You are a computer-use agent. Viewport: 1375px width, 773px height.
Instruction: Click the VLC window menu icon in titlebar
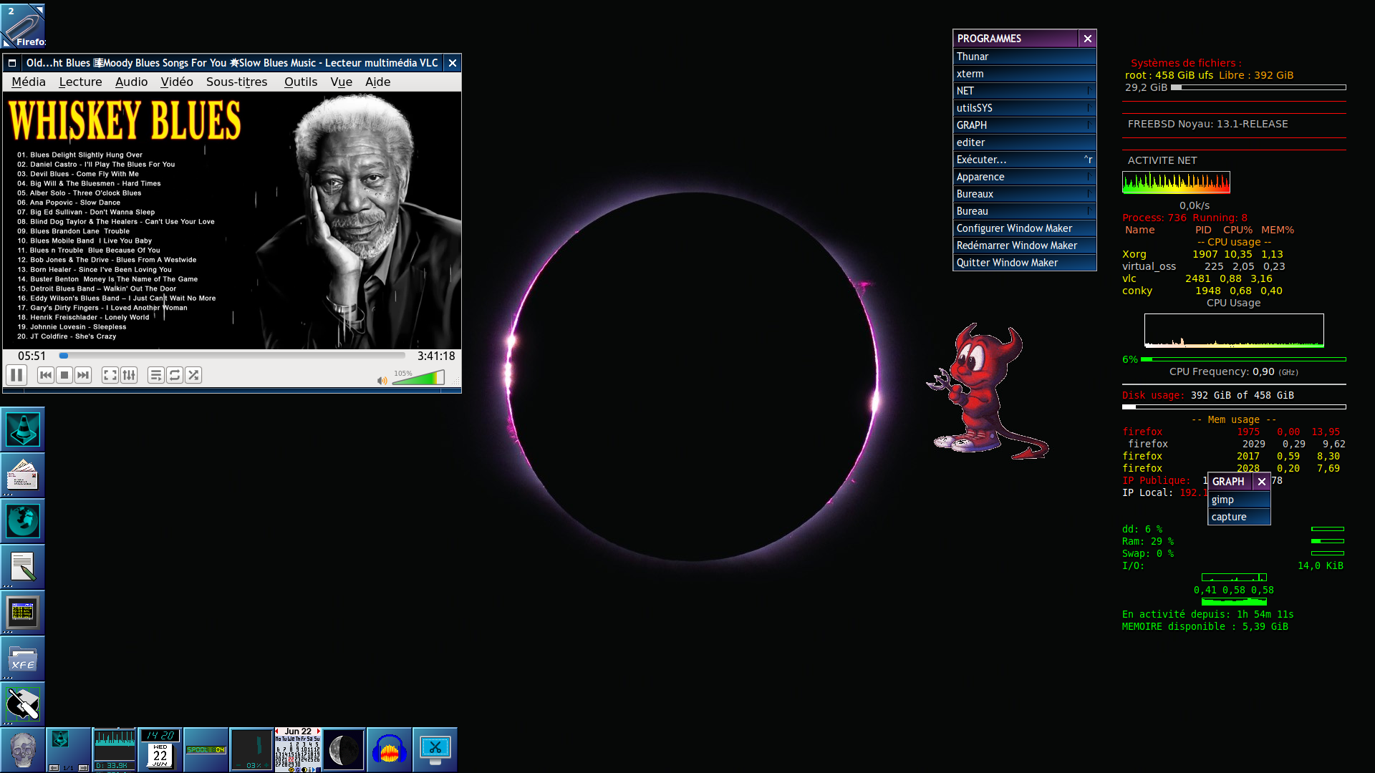pos(12,63)
